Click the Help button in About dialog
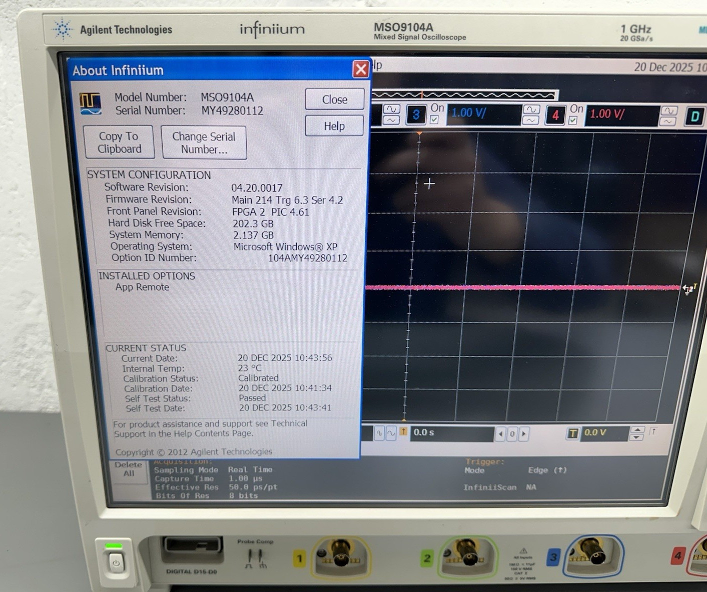707x592 pixels. tap(334, 126)
